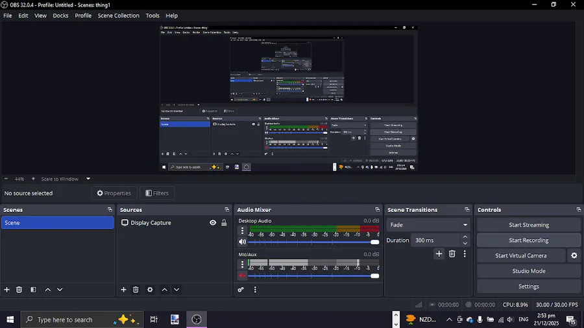Click Start Virtual Camera button

[521, 255]
